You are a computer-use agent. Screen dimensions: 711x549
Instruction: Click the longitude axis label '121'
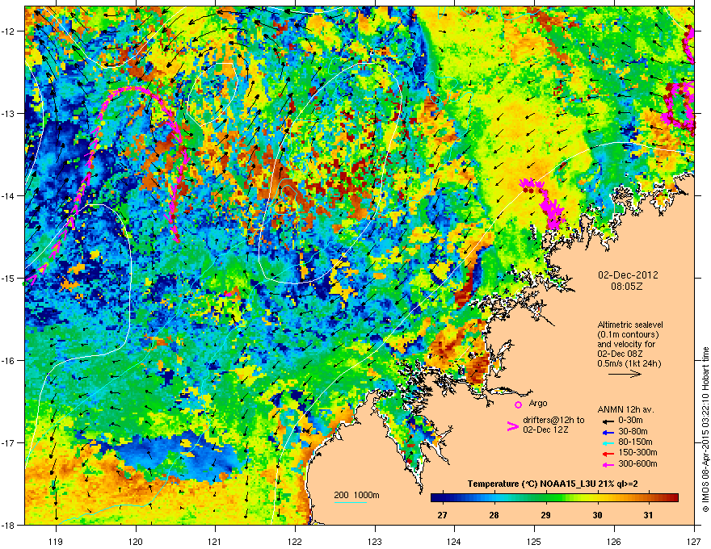click(x=215, y=541)
